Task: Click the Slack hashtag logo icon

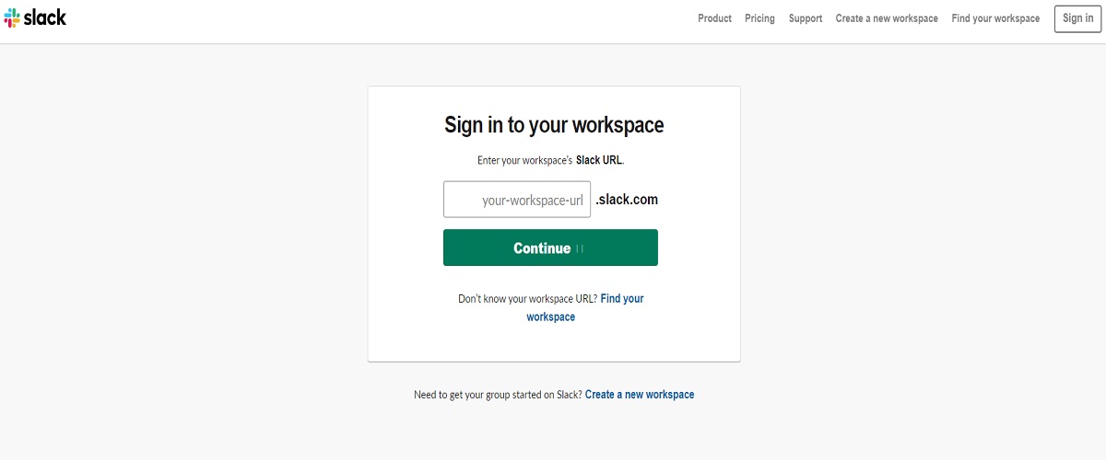Action: [13, 17]
